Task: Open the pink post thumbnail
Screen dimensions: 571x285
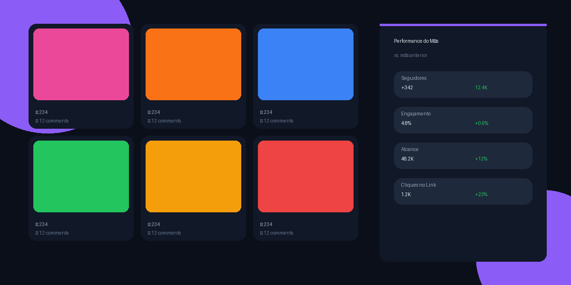Action: pyautogui.click(x=81, y=64)
